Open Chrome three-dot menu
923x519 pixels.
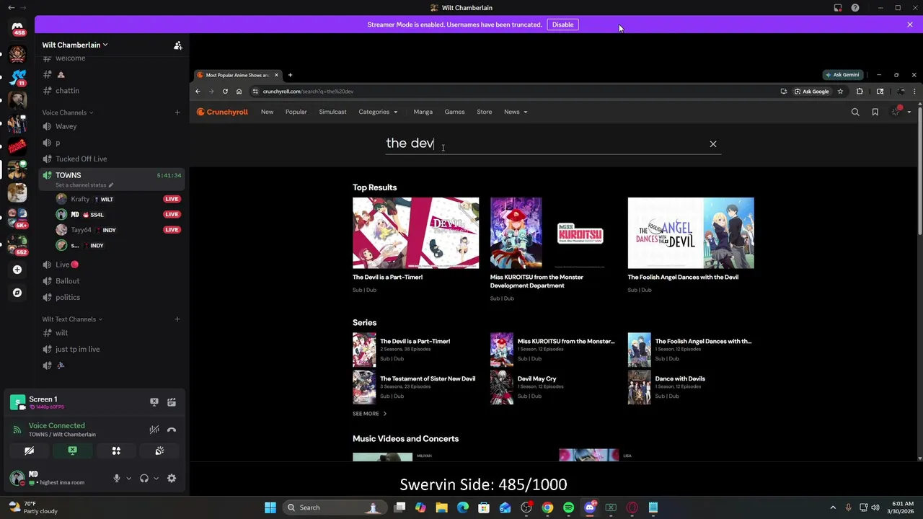914,92
